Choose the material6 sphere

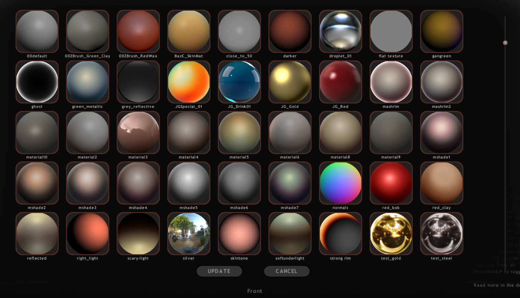point(290,132)
